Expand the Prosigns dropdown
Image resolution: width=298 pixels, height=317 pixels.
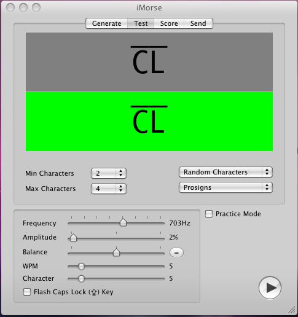pos(225,187)
